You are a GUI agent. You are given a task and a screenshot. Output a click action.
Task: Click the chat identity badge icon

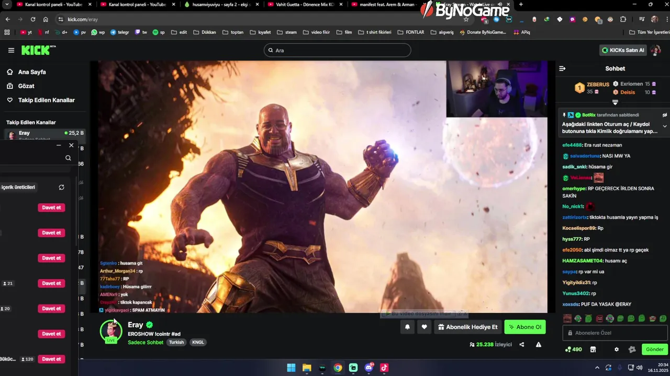tap(632, 349)
